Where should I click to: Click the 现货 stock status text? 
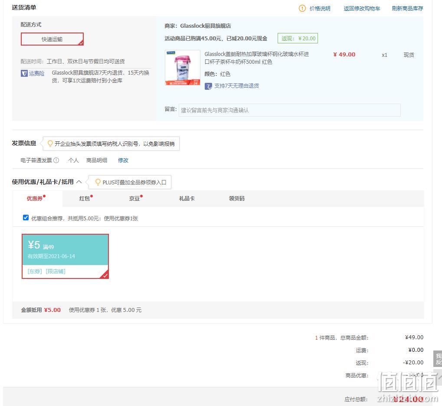pos(409,55)
